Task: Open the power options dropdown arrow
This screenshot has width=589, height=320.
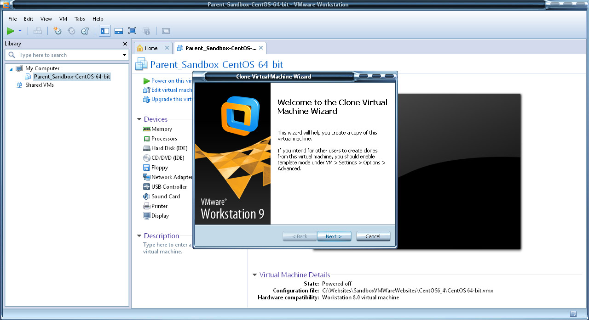Action: tap(20, 31)
